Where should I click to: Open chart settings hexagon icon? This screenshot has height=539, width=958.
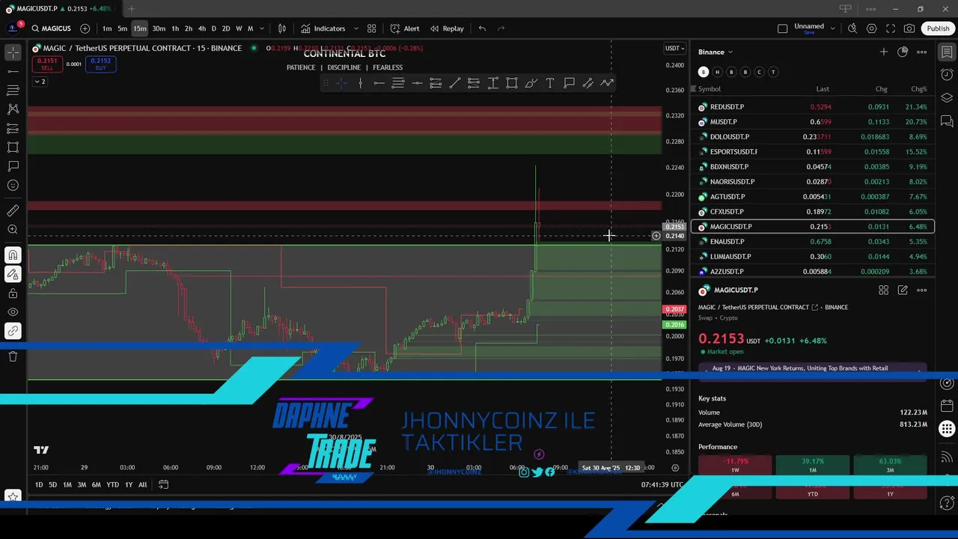872,28
